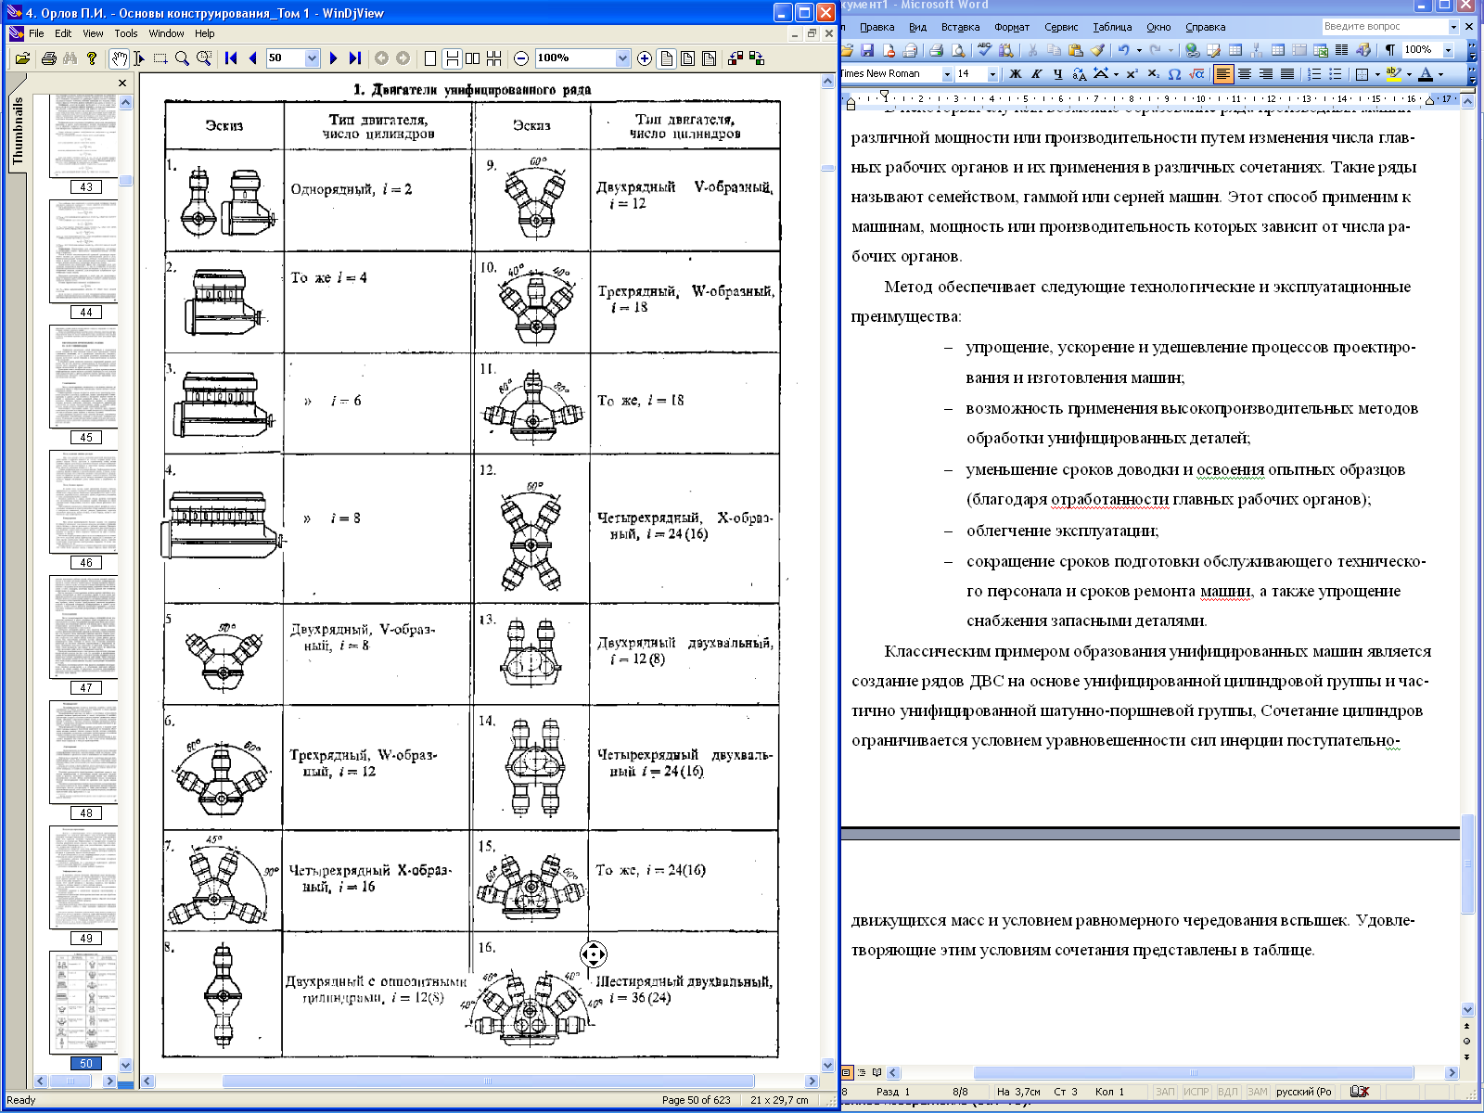1484x1113 pixels.
Task: Click the yellow Help question mark icon
Action: (92, 58)
